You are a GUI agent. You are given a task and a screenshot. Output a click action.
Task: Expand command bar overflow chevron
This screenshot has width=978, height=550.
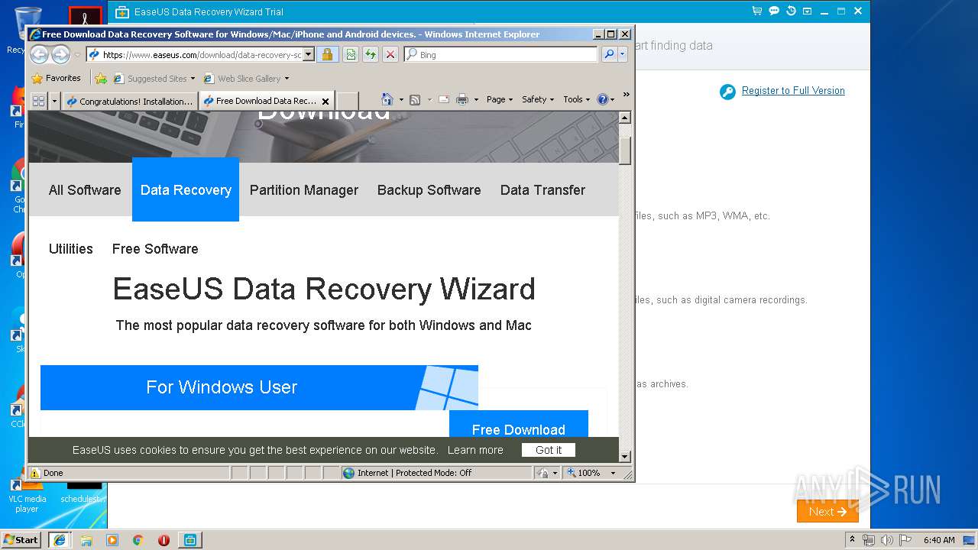coord(626,95)
